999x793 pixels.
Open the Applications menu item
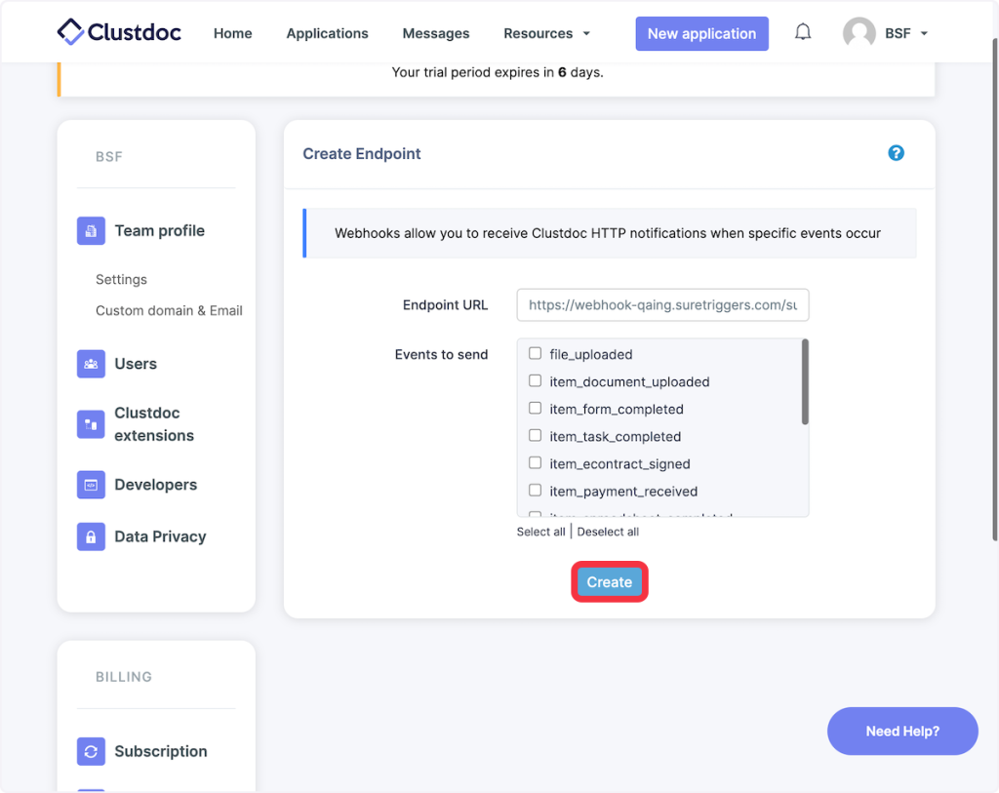327,33
